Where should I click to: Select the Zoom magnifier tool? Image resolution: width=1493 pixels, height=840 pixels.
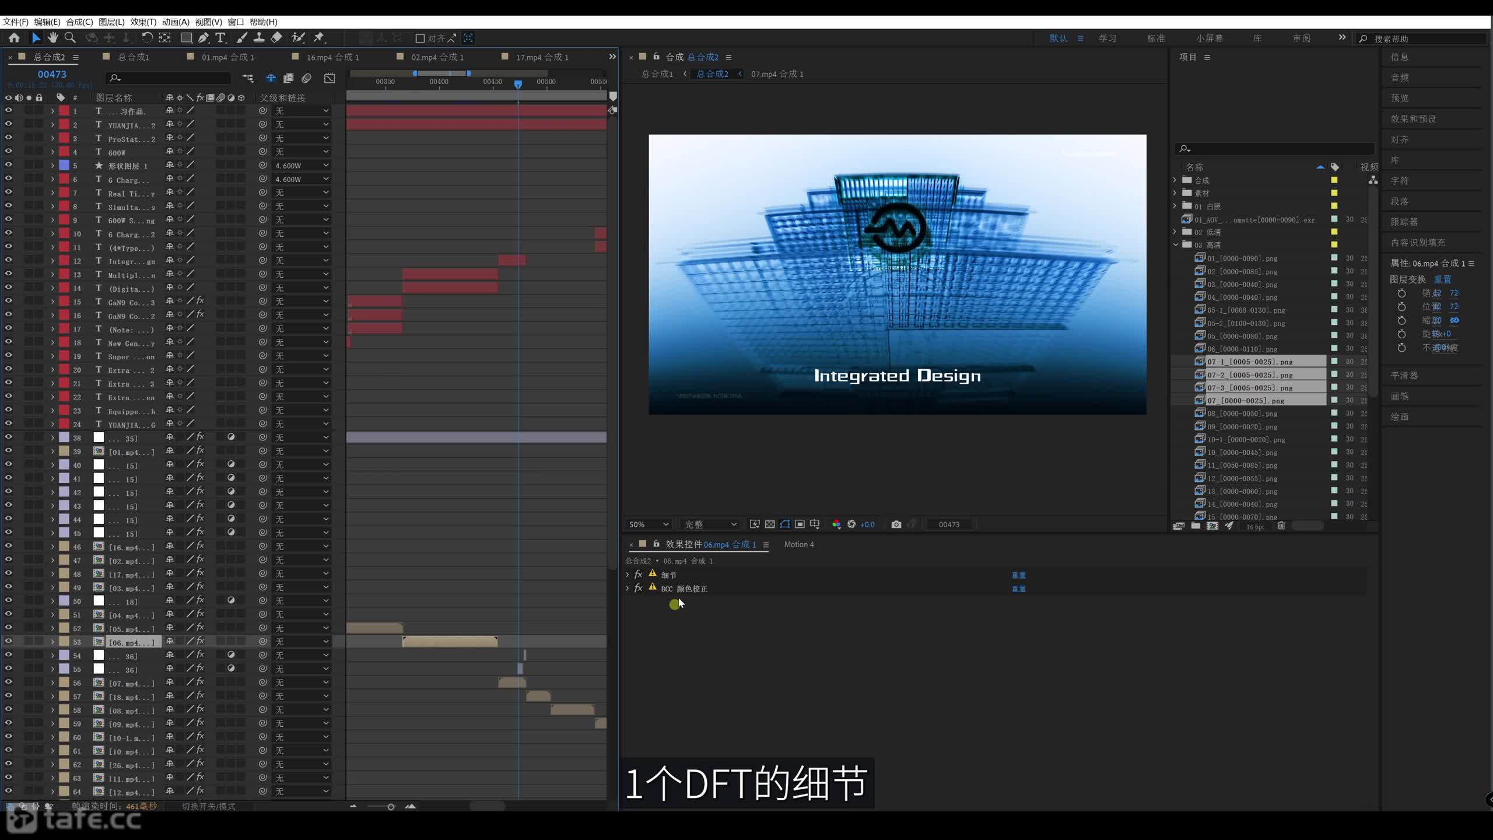(70, 38)
